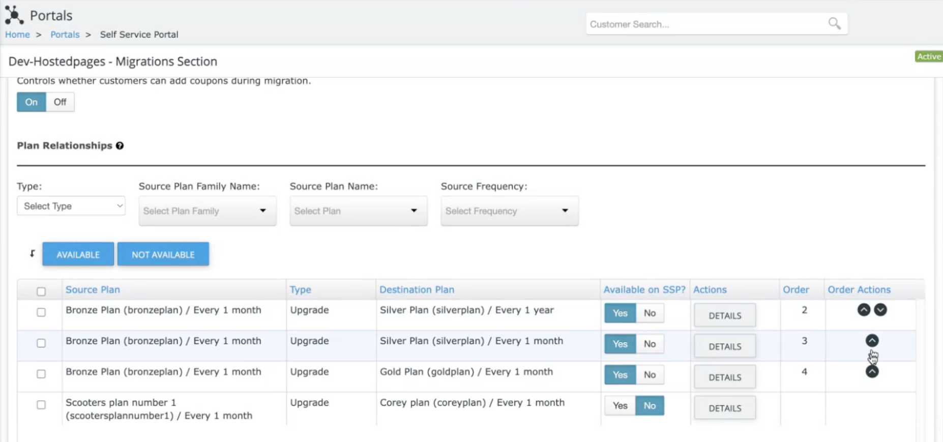This screenshot has height=442, width=943.
Task: Move order 2 row down with arrow
Action: click(x=880, y=310)
